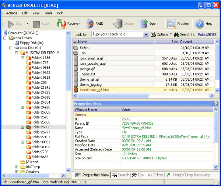This screenshot has height=186, width=221.
Task: Click the file list horizontal scrollbar thumb
Action: click(113, 96)
